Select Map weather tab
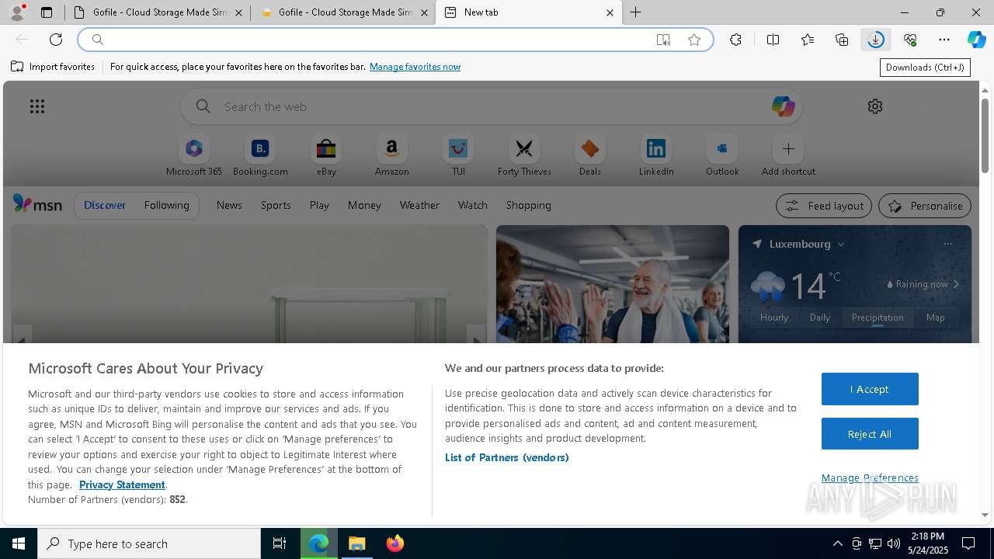The width and height of the screenshot is (994, 559). (x=936, y=318)
